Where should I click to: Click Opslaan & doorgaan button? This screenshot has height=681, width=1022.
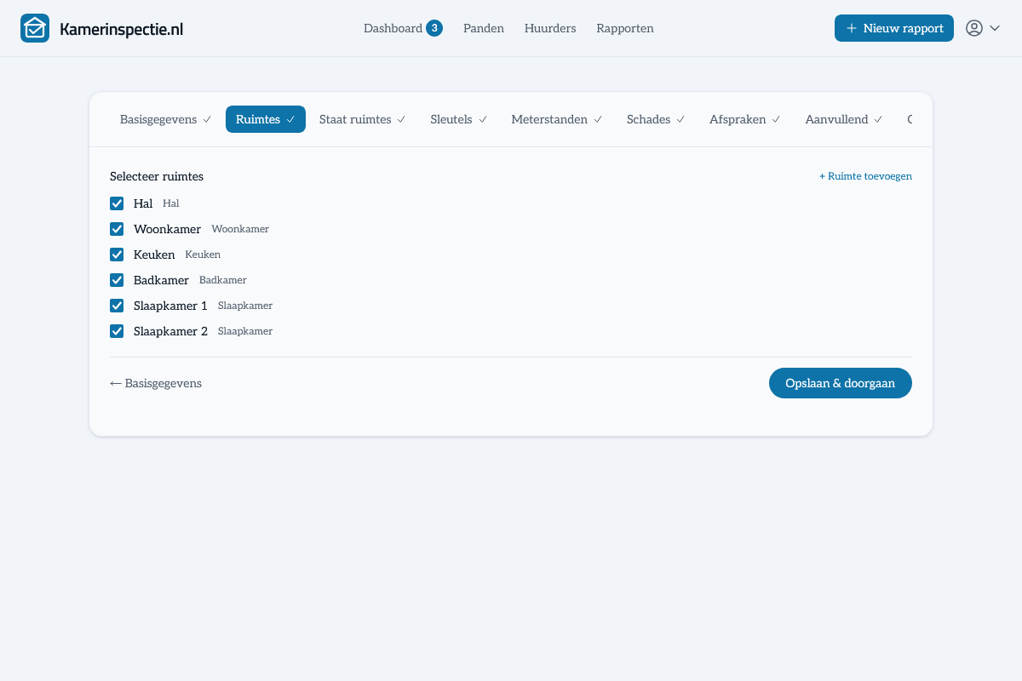(x=841, y=383)
